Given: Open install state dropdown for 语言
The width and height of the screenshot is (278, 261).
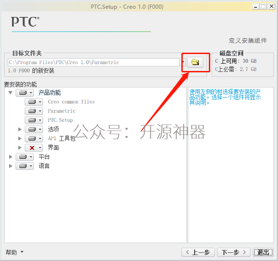Looking at the screenshot, I should pyautogui.click(x=25, y=166).
